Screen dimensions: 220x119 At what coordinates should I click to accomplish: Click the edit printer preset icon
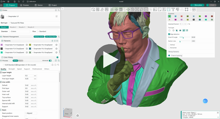click(x=57, y=16)
